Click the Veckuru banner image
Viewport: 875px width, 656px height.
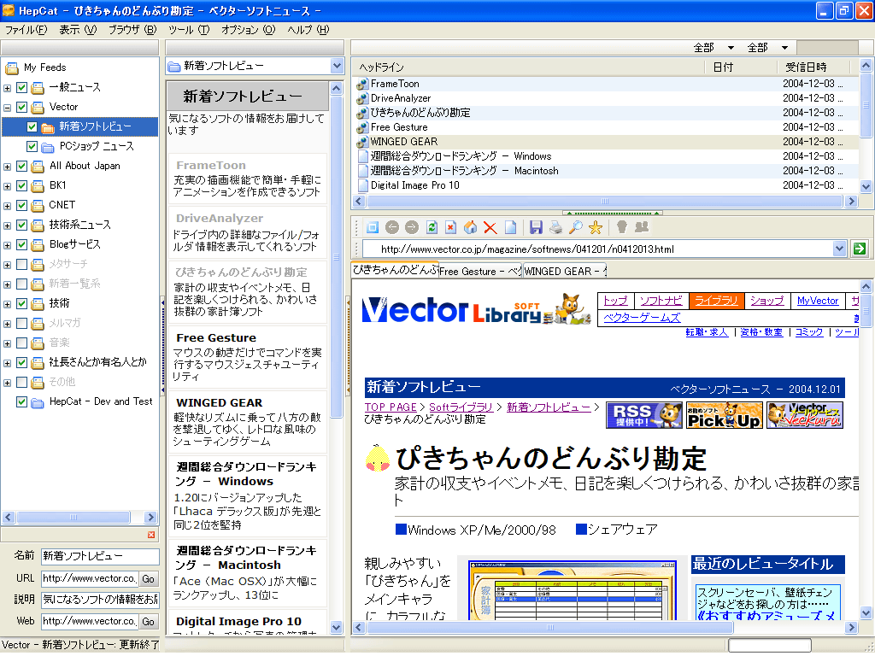(805, 416)
